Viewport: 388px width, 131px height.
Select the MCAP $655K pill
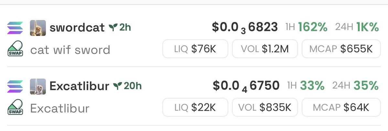point(341,49)
